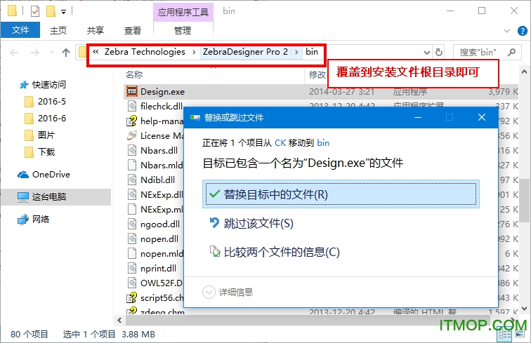Choose 替换目标中的文件(R) option
The image size is (531, 343).
(341, 194)
